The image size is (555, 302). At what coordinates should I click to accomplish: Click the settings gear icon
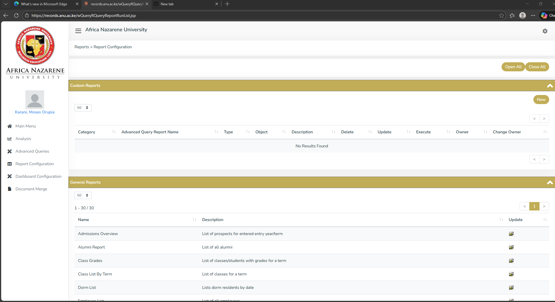click(x=545, y=31)
